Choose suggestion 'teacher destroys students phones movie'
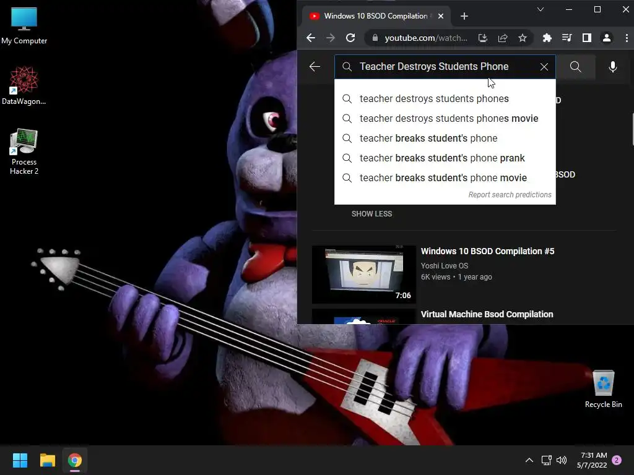 (x=445, y=118)
